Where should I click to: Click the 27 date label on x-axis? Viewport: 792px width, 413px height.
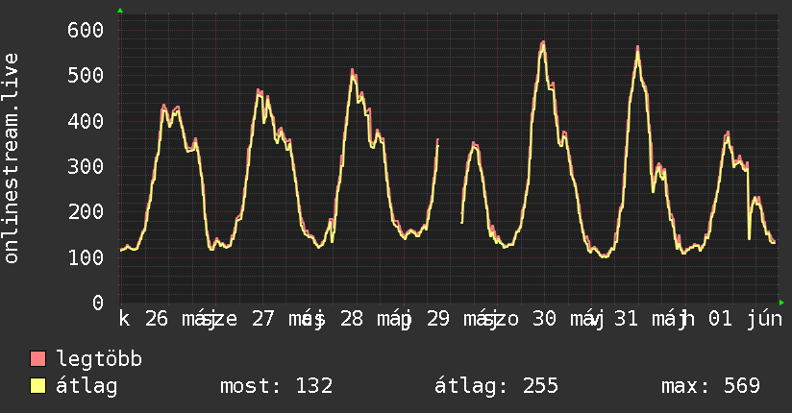tap(262, 319)
